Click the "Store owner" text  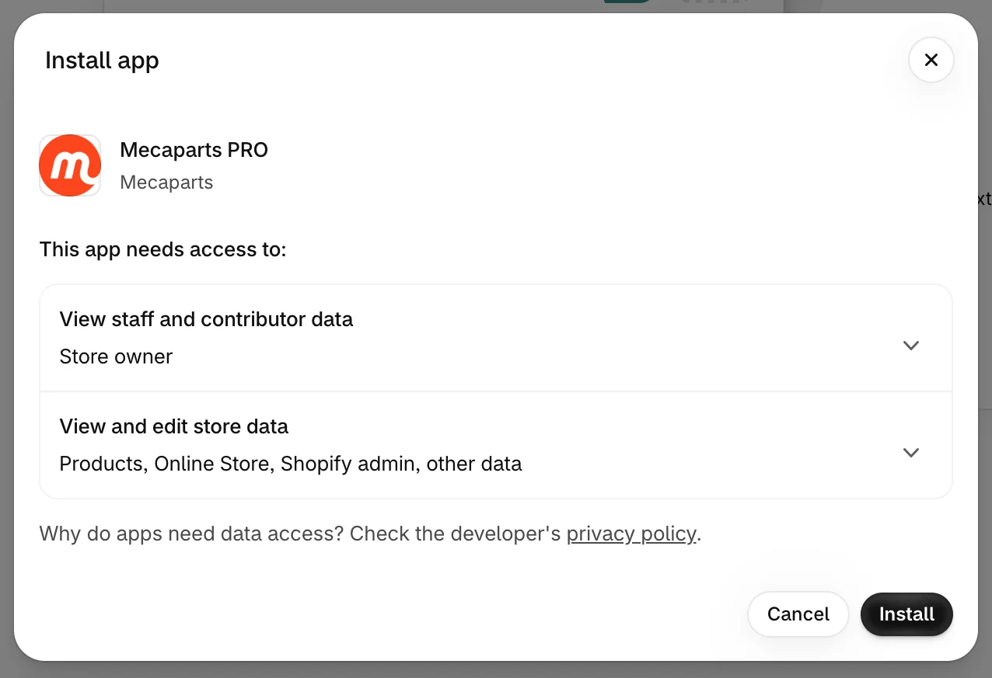(117, 356)
